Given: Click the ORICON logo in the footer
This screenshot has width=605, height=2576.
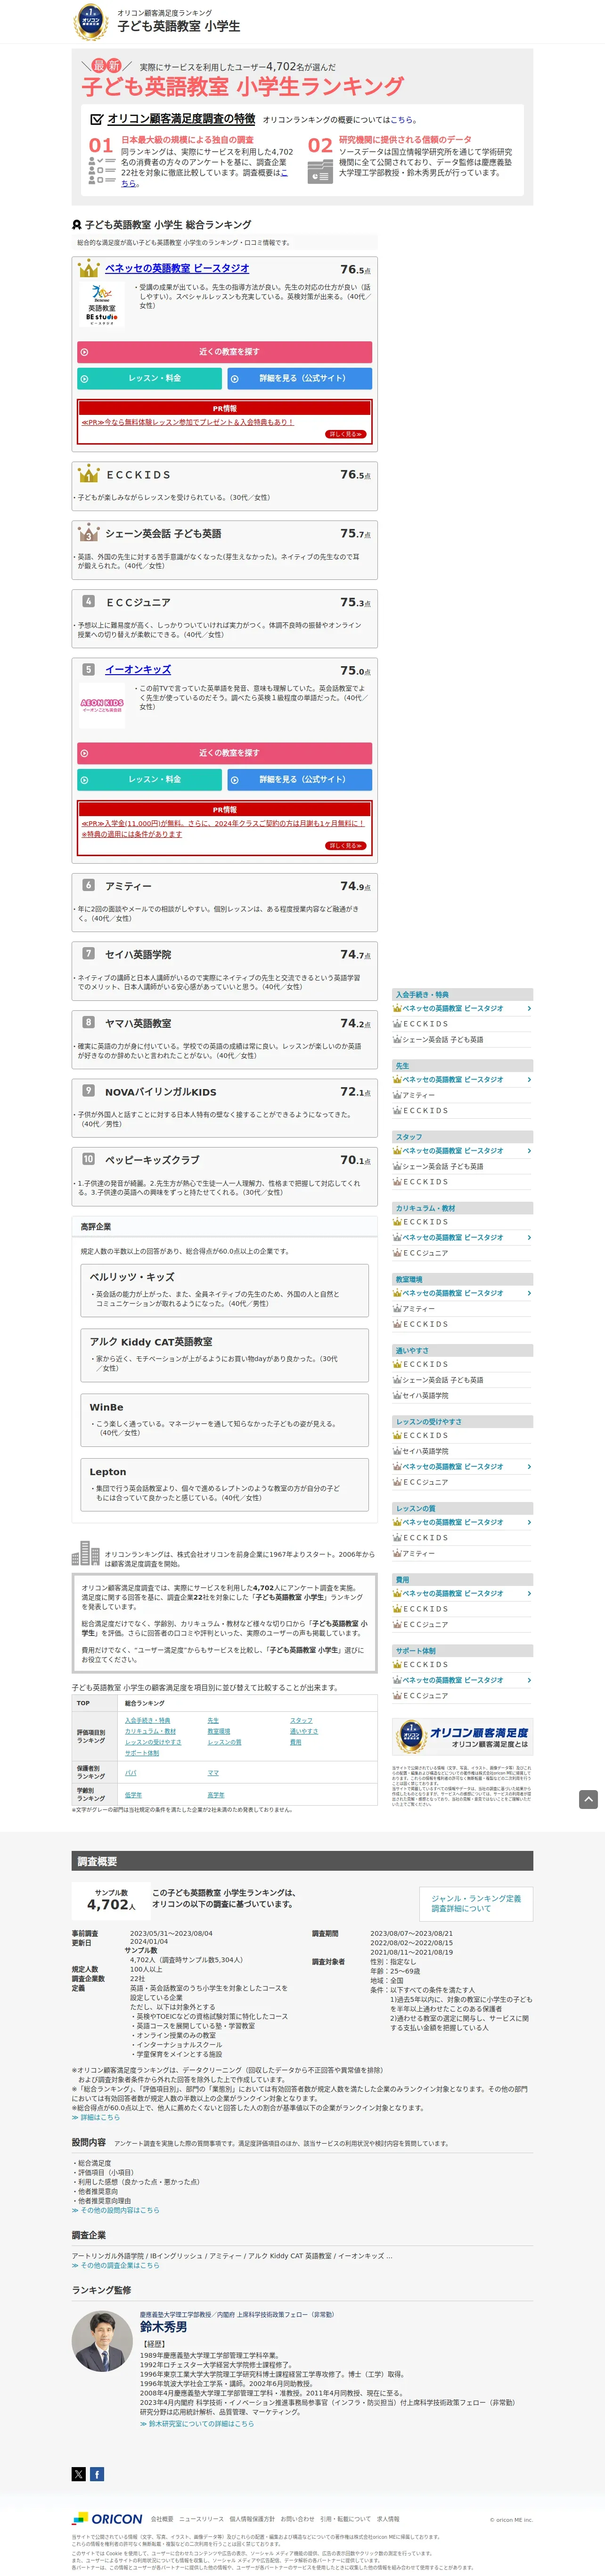Looking at the screenshot, I should pyautogui.click(x=108, y=2518).
